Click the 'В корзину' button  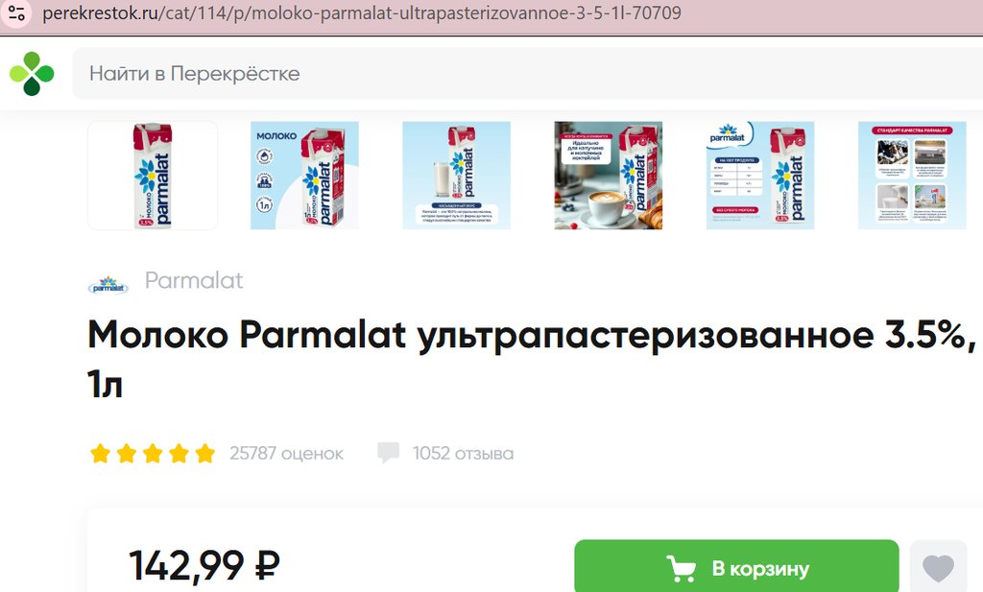click(x=736, y=566)
